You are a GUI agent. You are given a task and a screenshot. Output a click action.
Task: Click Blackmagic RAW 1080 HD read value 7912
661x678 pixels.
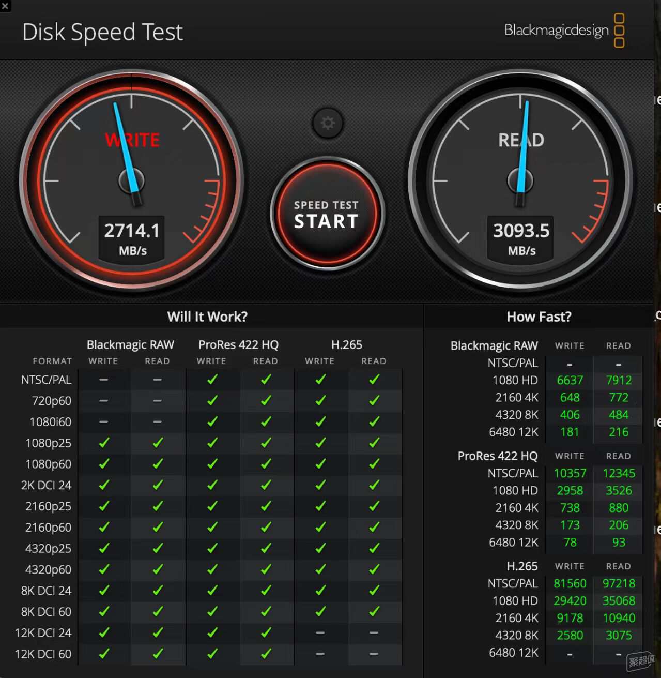coord(619,380)
